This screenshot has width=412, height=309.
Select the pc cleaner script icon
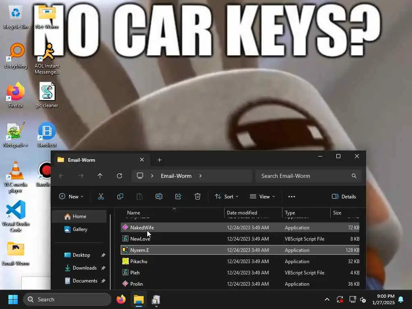47,95
